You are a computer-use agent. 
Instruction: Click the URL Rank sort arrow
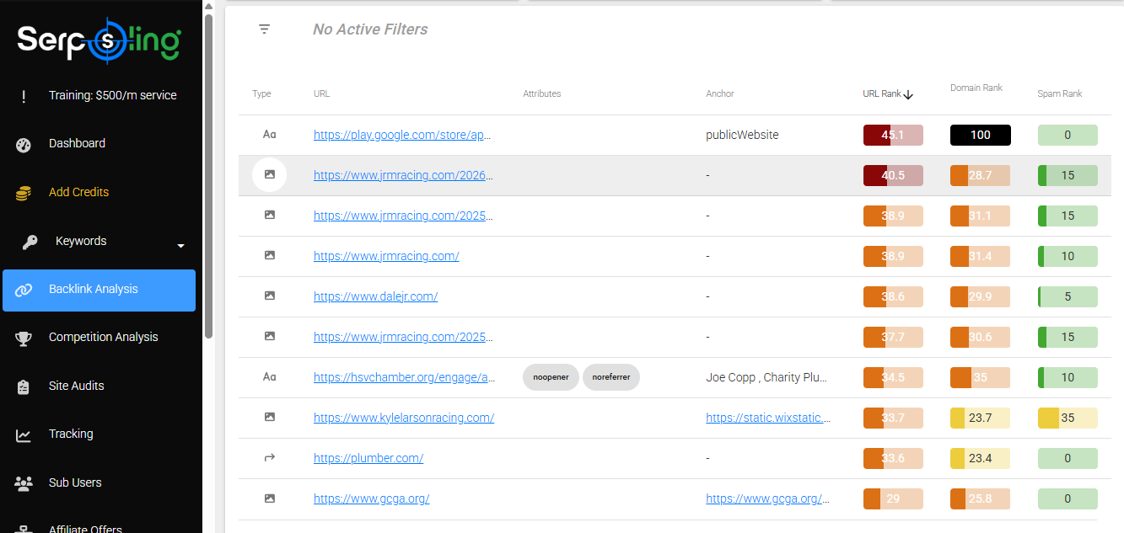908,94
